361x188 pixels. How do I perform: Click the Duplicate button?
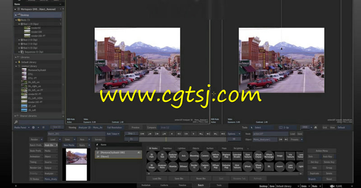[x=314, y=173]
